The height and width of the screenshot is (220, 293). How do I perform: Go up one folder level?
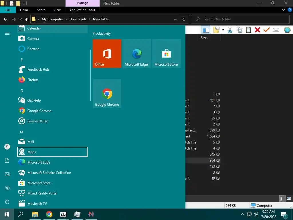27,19
